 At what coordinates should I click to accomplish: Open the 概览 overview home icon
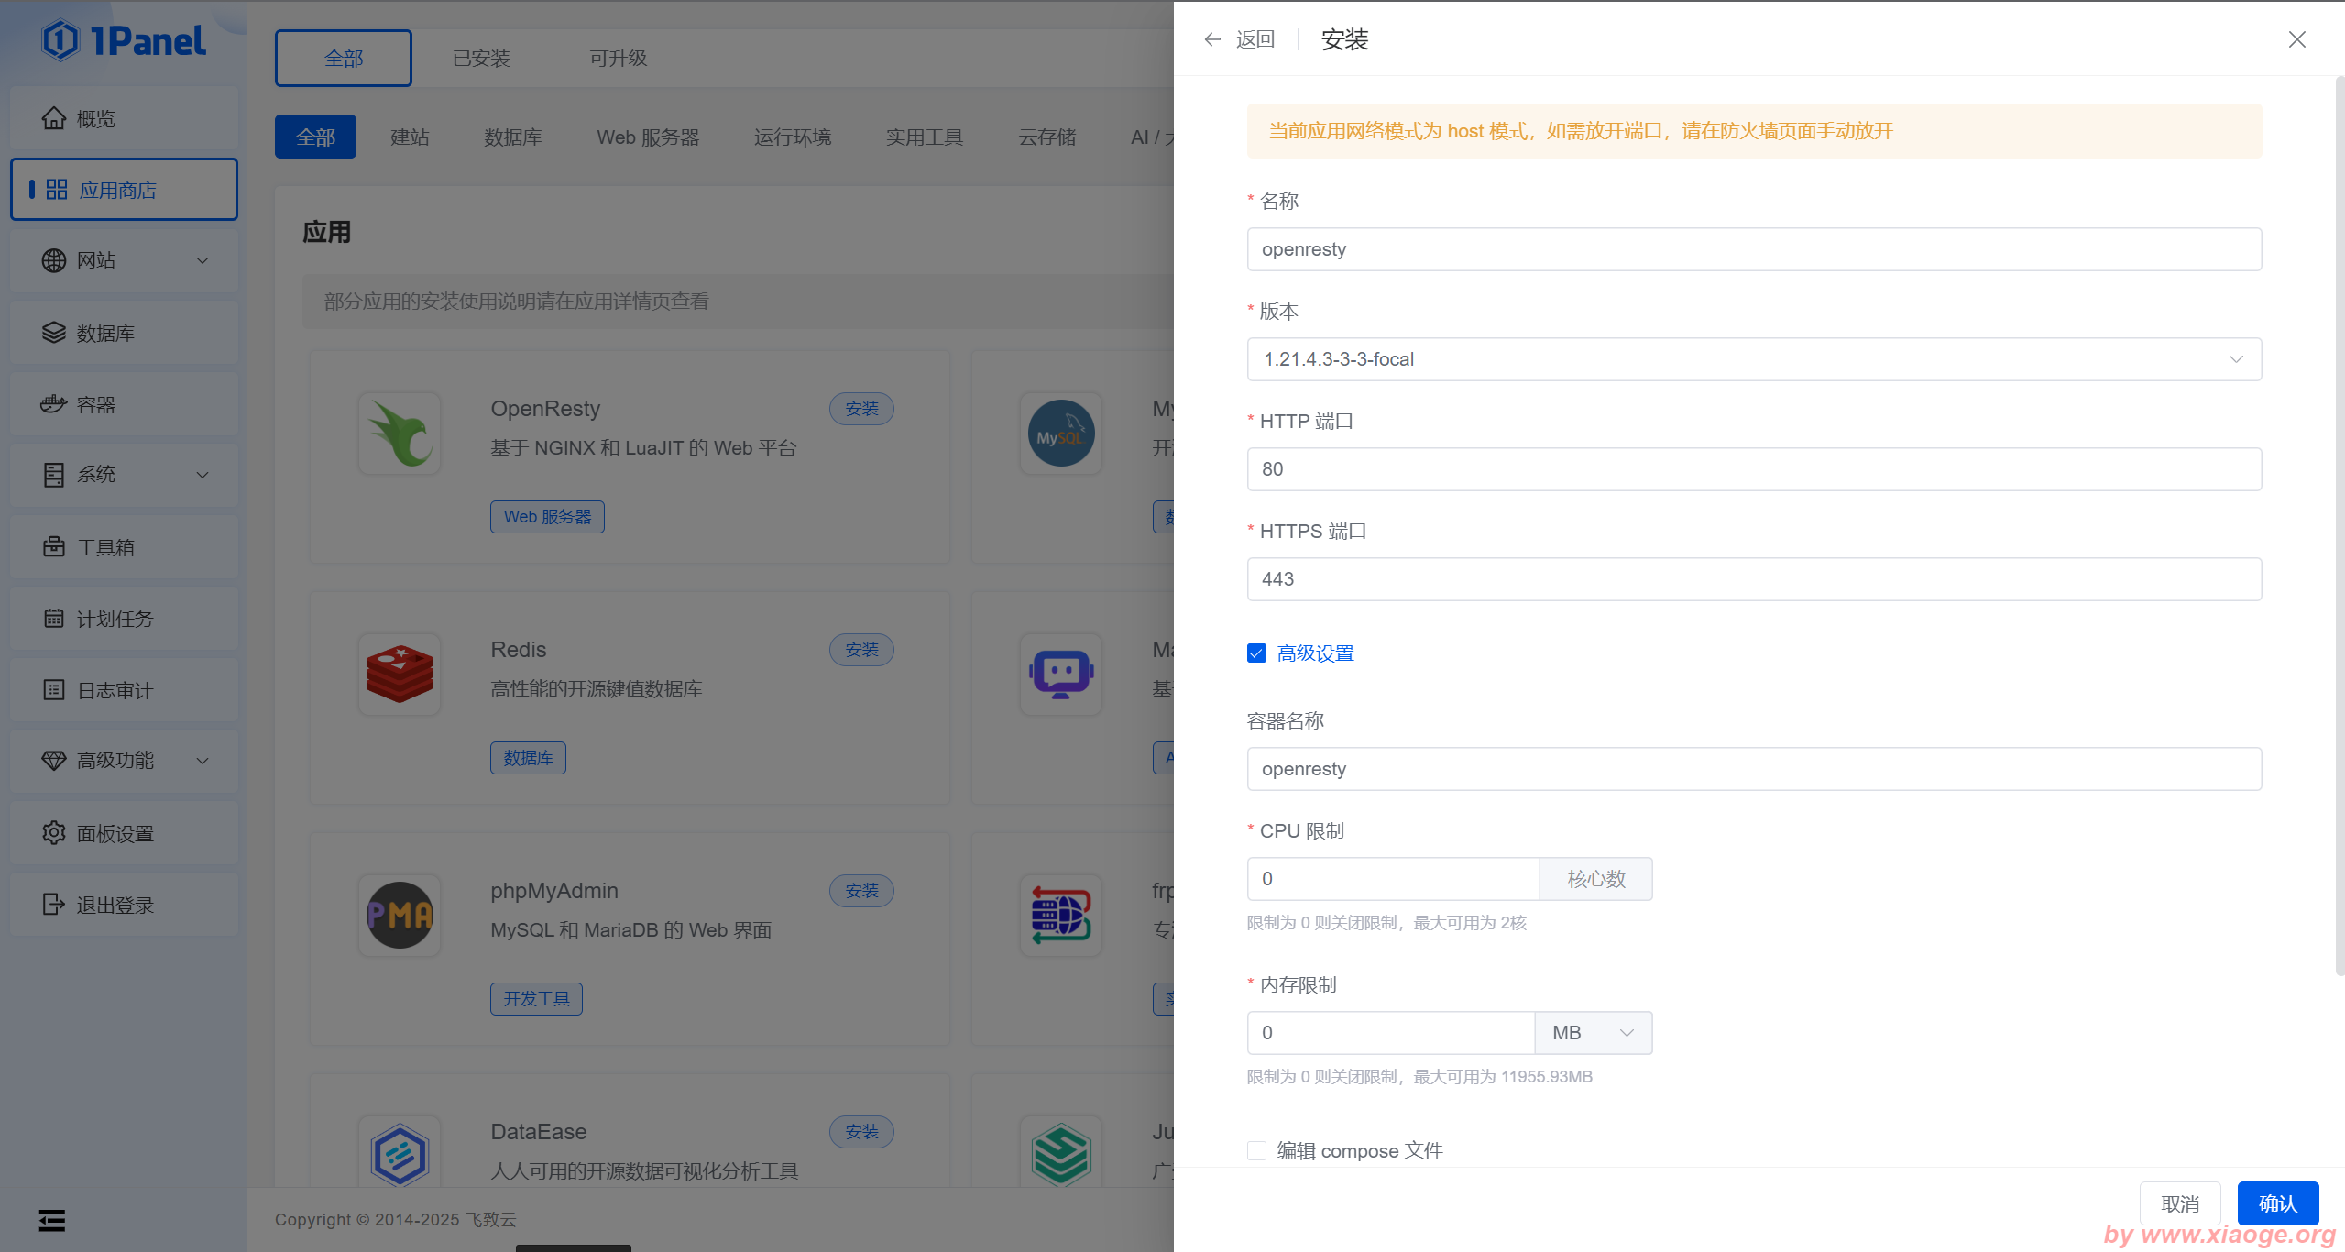coord(54,118)
